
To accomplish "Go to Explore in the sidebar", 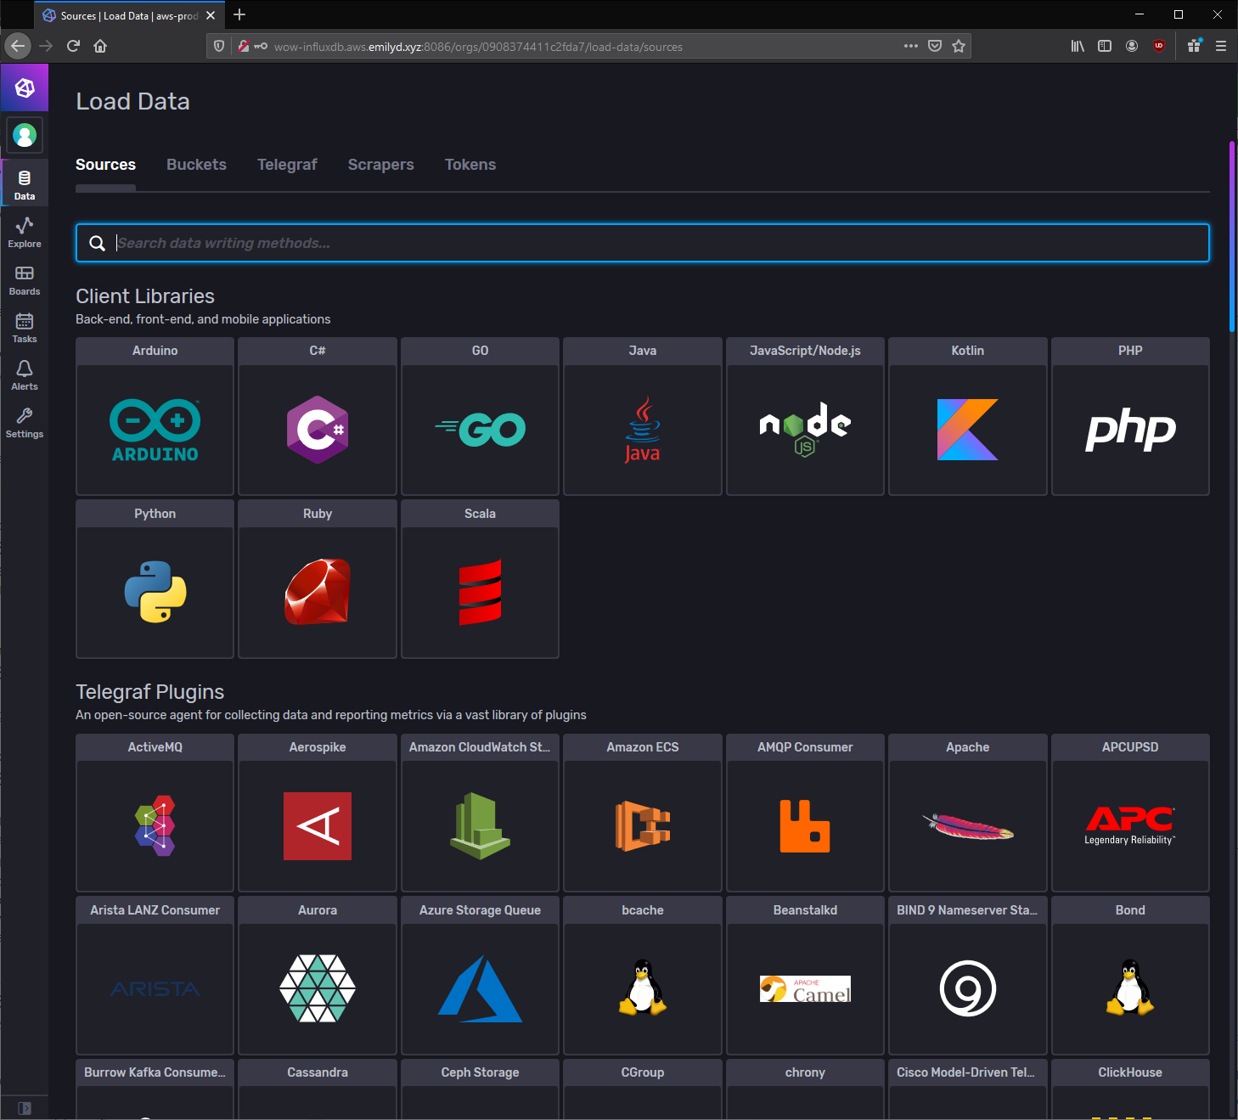I will [x=25, y=232].
